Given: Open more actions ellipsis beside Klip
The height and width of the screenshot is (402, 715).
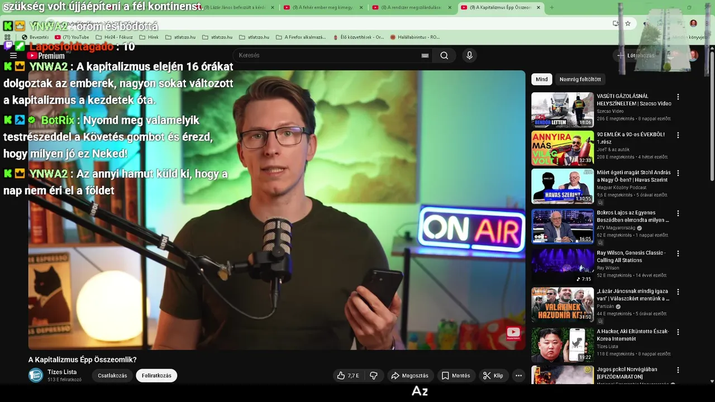Looking at the screenshot, I should pyautogui.click(x=518, y=376).
